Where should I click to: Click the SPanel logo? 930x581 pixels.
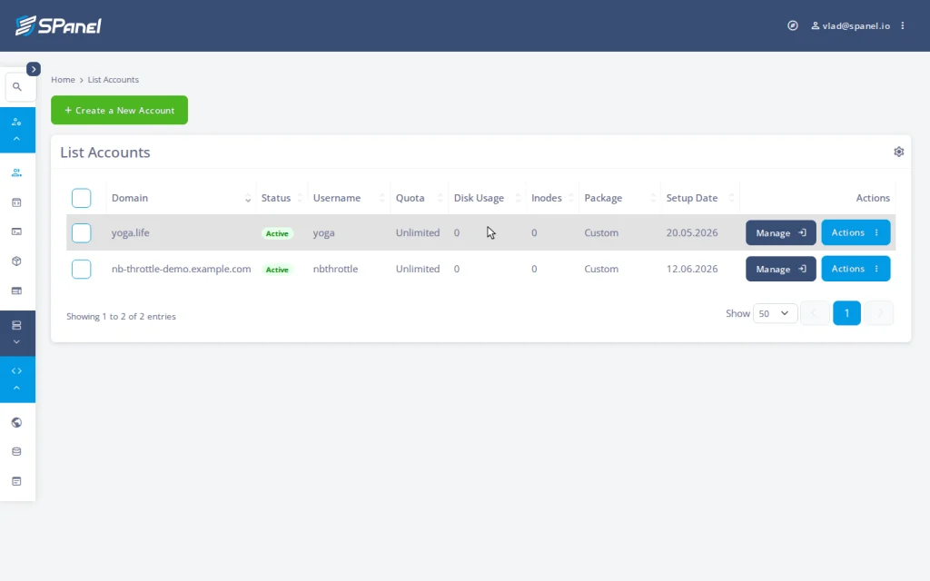click(58, 25)
